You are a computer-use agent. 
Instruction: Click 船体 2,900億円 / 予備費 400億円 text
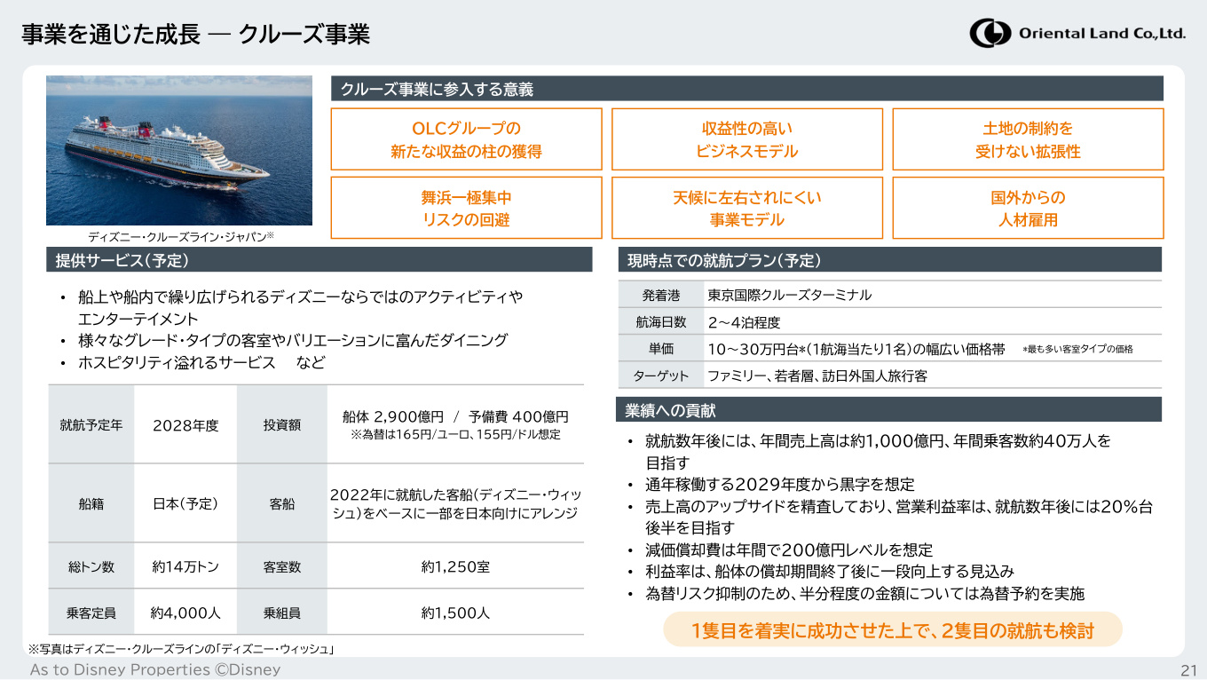click(x=455, y=416)
